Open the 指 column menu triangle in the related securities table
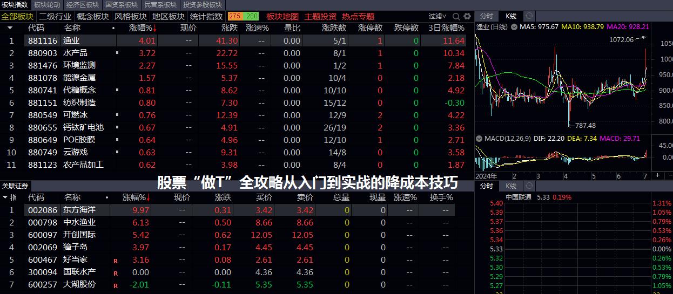The image size is (673, 294). pyautogui.click(x=5, y=198)
